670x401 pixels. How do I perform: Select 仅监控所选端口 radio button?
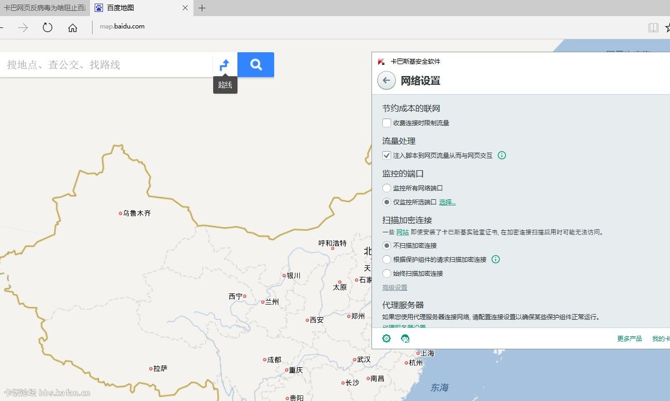click(x=386, y=202)
